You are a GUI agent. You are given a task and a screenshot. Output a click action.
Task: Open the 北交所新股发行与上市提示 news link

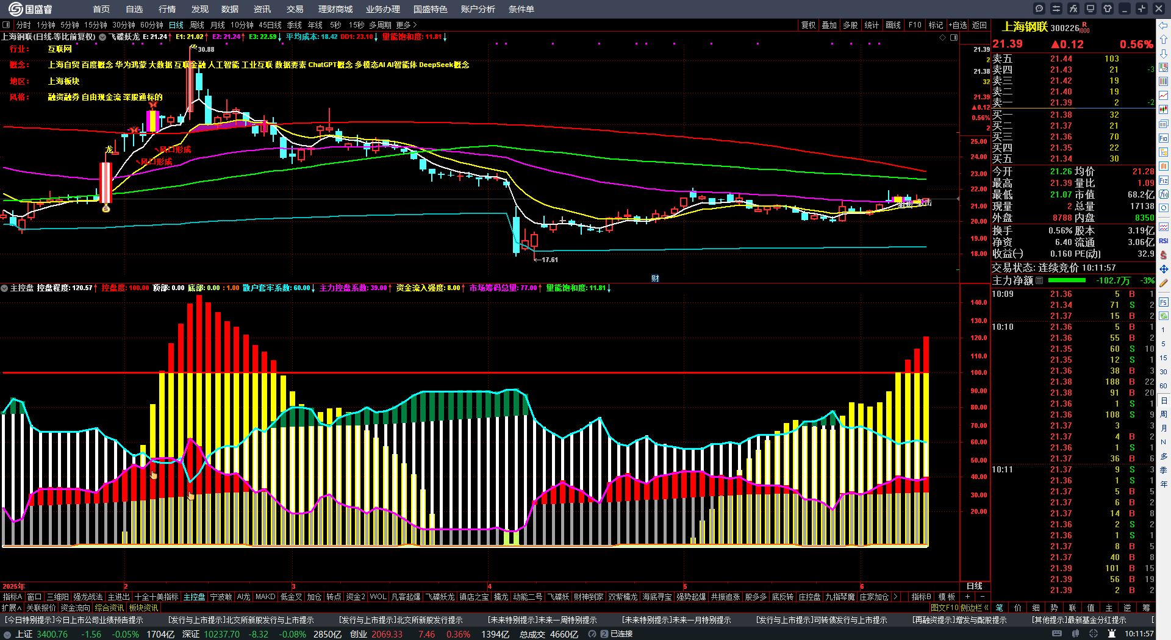pos(241,620)
